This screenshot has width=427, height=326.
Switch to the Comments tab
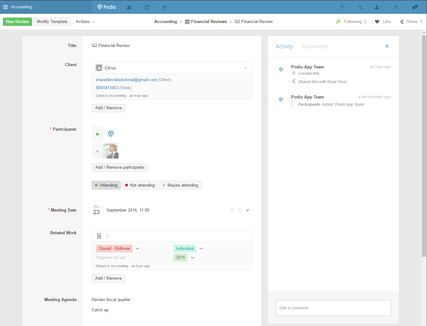coord(315,46)
